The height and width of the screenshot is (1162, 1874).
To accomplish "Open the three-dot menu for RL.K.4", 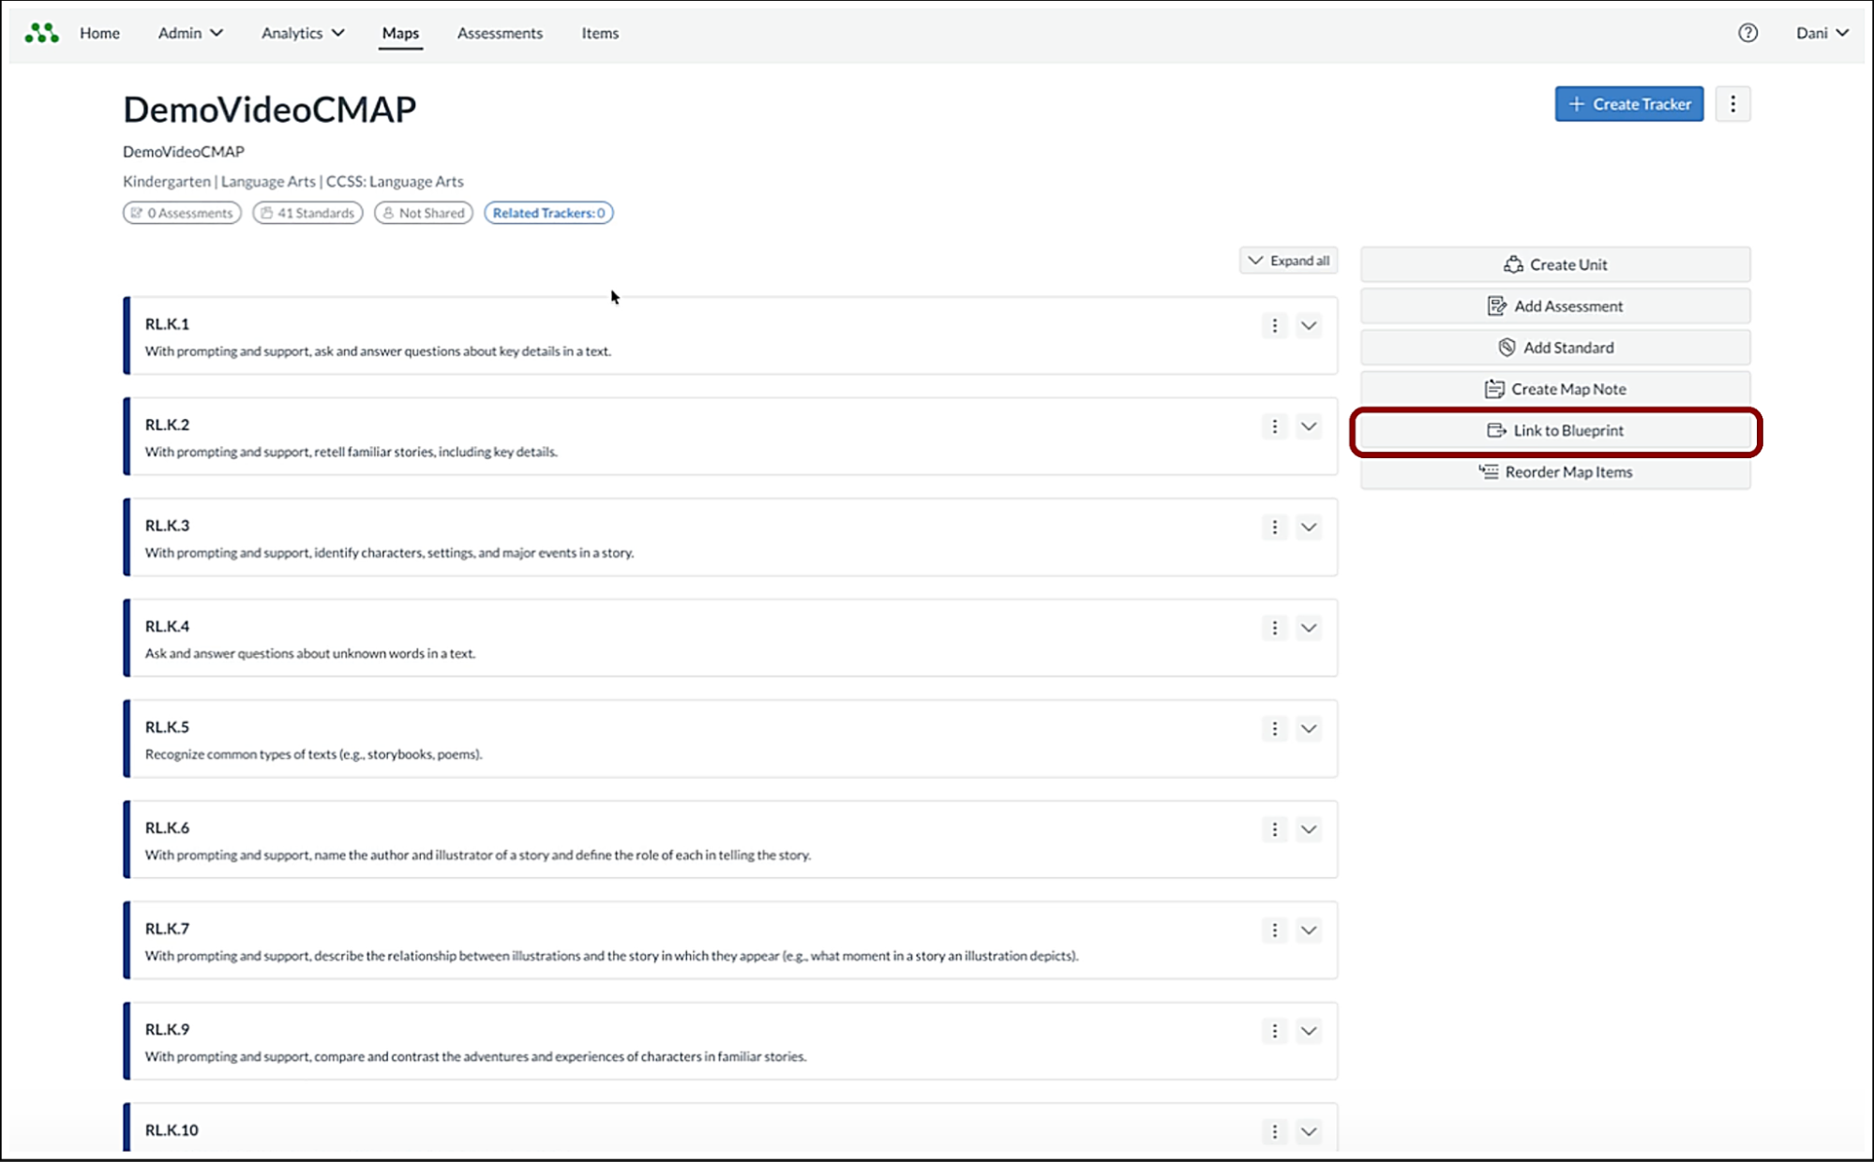I will pos(1274,628).
